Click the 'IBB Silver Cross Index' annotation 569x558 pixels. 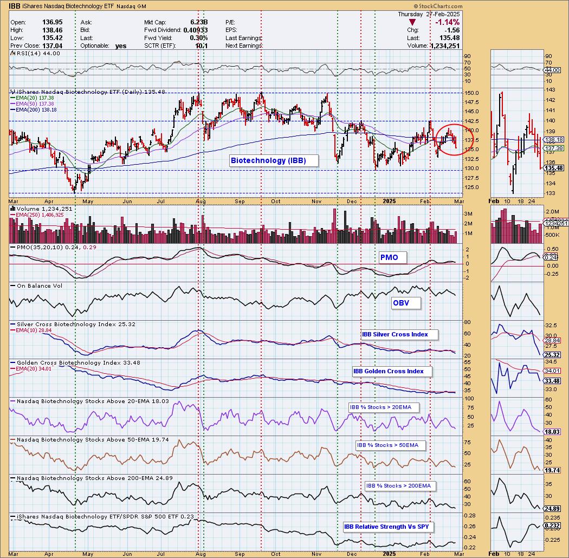point(399,334)
